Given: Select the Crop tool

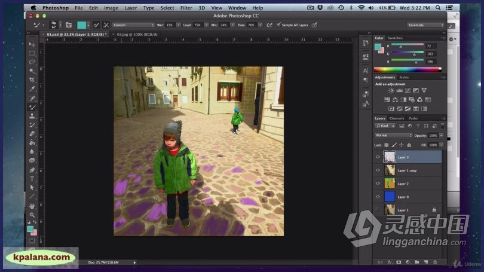Looking at the screenshot, I should pos(32,80).
